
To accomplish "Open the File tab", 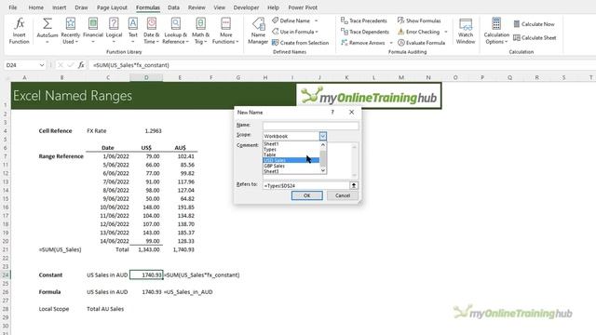I will point(12,7).
